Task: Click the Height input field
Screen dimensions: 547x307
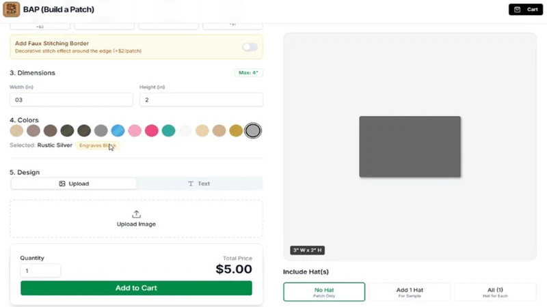Action: click(201, 100)
